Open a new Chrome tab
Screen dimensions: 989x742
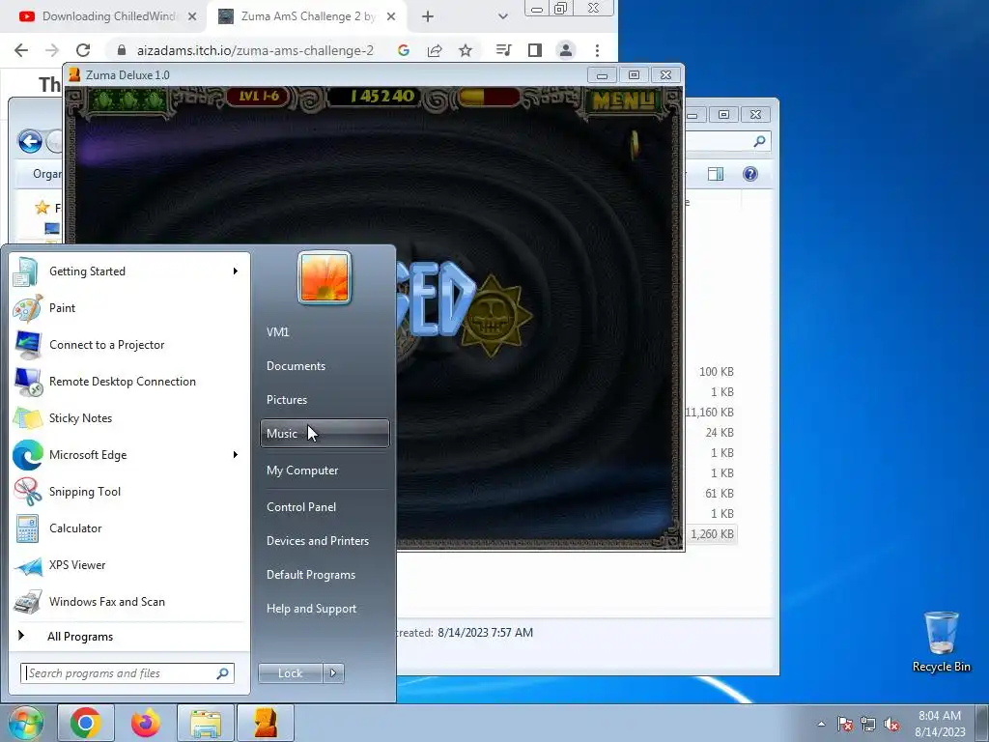coord(428,16)
